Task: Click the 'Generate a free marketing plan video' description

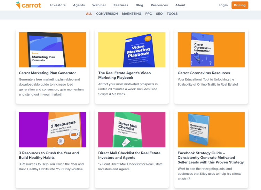Action: tap(52, 87)
